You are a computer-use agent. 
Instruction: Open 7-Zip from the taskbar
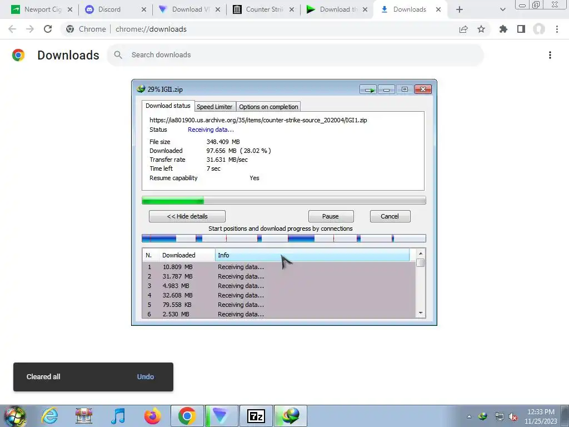coord(256,416)
